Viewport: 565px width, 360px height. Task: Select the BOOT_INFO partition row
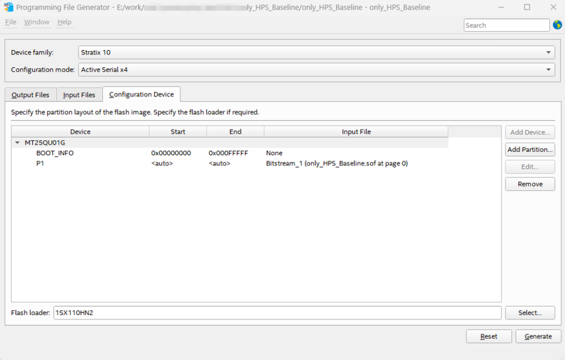coord(230,153)
